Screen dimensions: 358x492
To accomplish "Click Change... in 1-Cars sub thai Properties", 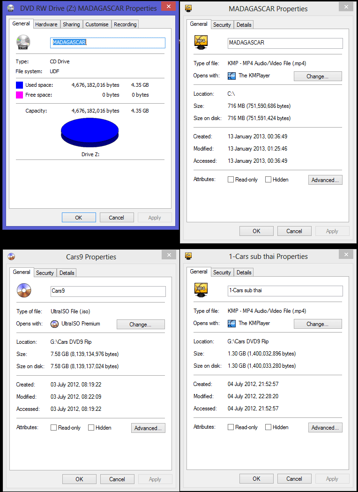I will [x=318, y=324].
